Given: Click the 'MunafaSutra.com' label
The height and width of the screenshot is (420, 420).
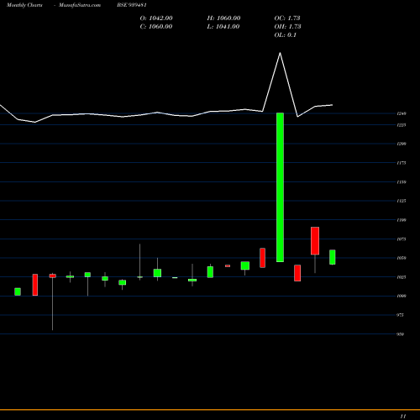Looking at the screenshot, I should pyautogui.click(x=80, y=5).
